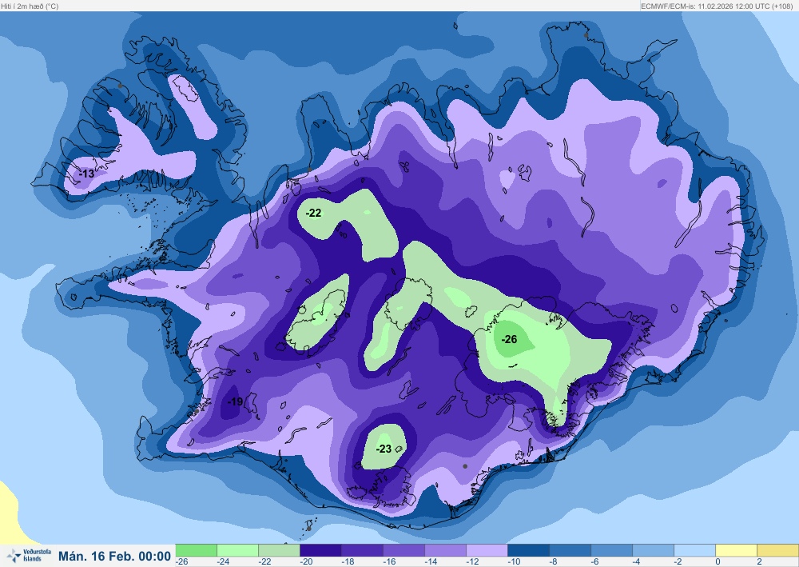The width and height of the screenshot is (799, 567).
Task: Click the -23 temperature label in the south
Action: click(x=384, y=449)
